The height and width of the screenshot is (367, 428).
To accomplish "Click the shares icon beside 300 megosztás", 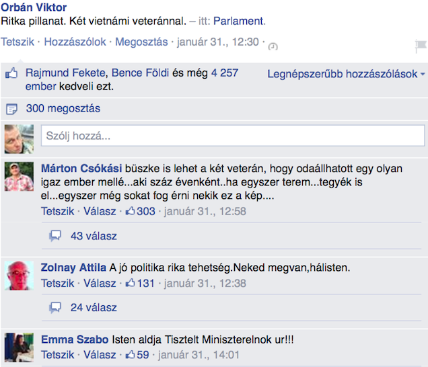I will [x=11, y=109].
